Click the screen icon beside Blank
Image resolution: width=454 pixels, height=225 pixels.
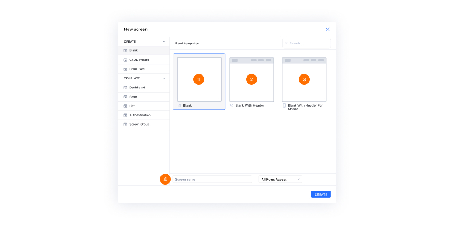click(125, 51)
